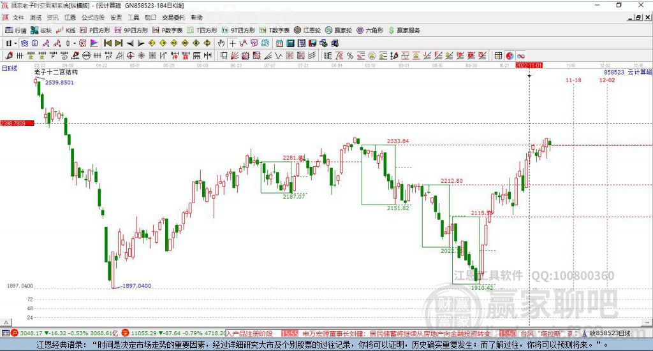Open the T数字表 tool
Viewport: 653px width, 351px height.
[274, 31]
